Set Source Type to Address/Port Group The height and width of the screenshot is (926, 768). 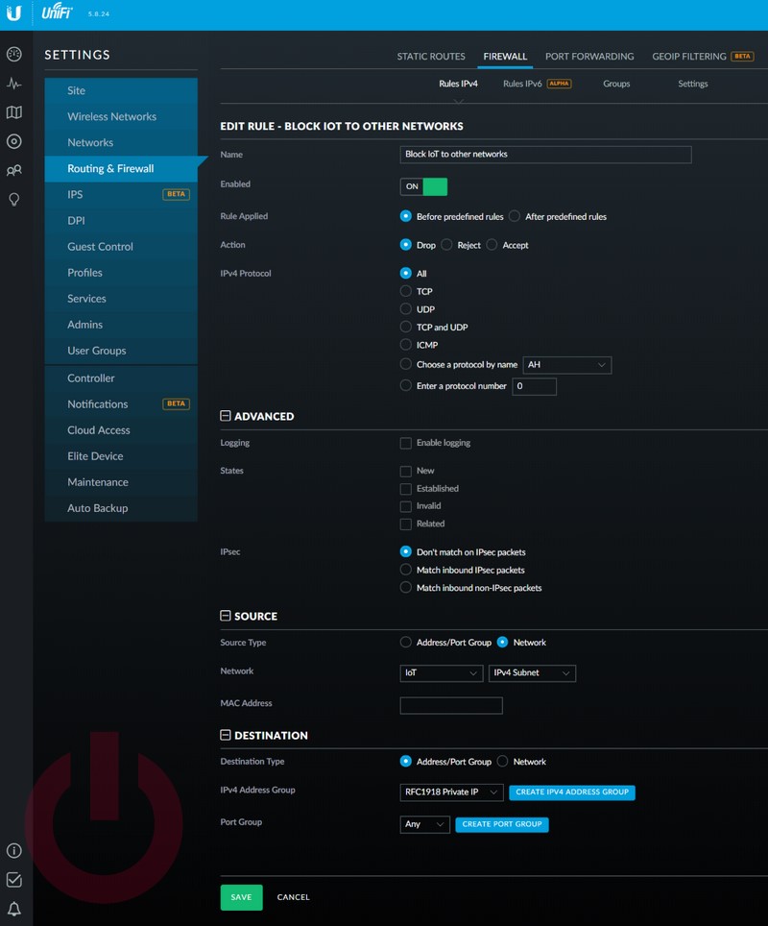click(x=405, y=642)
